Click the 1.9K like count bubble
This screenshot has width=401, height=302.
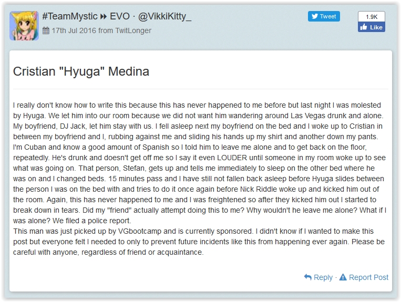tap(371, 17)
